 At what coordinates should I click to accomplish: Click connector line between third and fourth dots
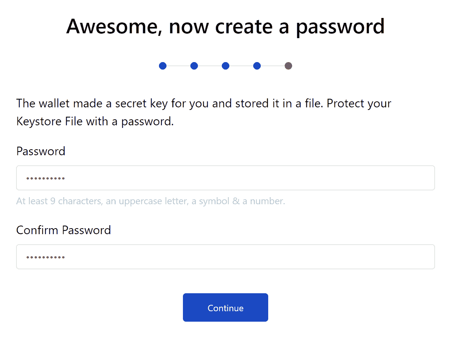pyautogui.click(x=241, y=66)
